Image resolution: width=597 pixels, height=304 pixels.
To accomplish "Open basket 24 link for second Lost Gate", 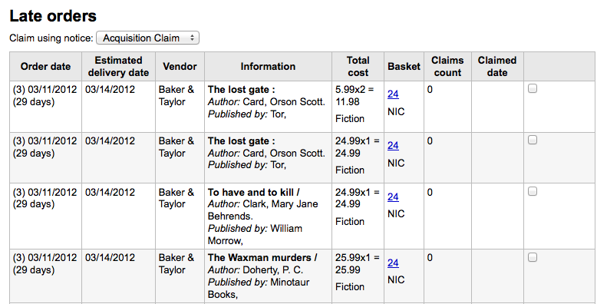I will (x=393, y=145).
